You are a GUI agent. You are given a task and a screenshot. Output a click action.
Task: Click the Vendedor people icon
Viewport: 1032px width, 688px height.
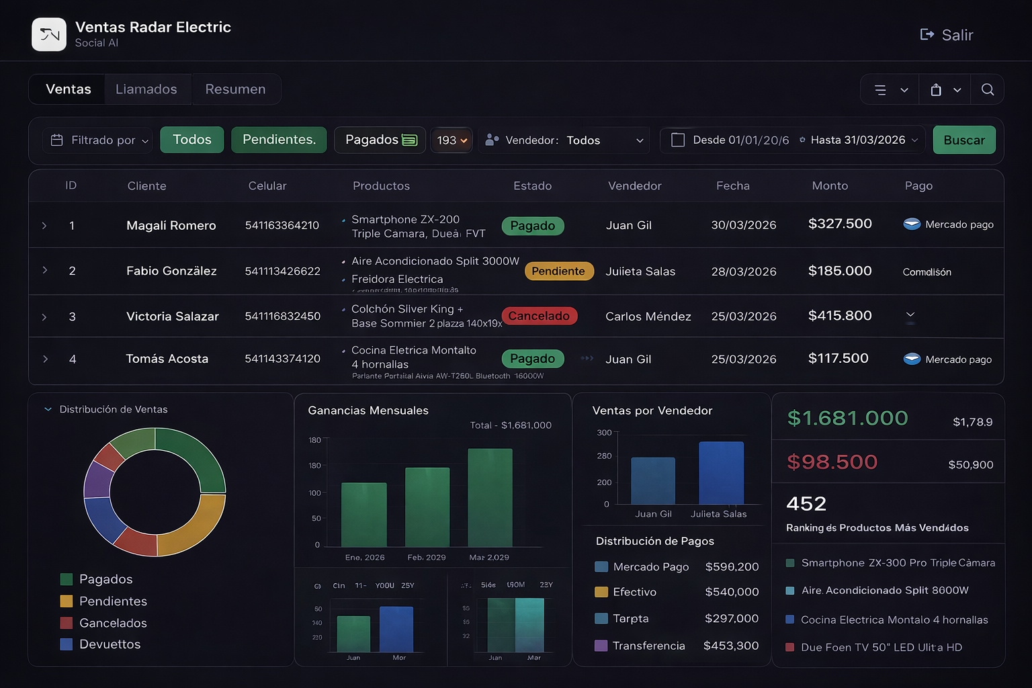(492, 140)
